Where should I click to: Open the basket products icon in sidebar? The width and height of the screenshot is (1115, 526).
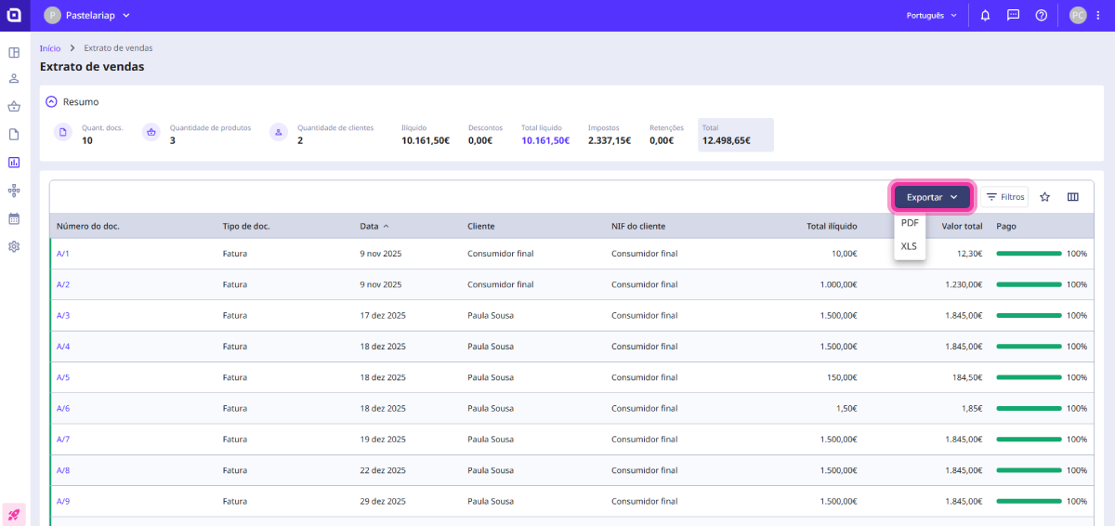pyautogui.click(x=14, y=106)
